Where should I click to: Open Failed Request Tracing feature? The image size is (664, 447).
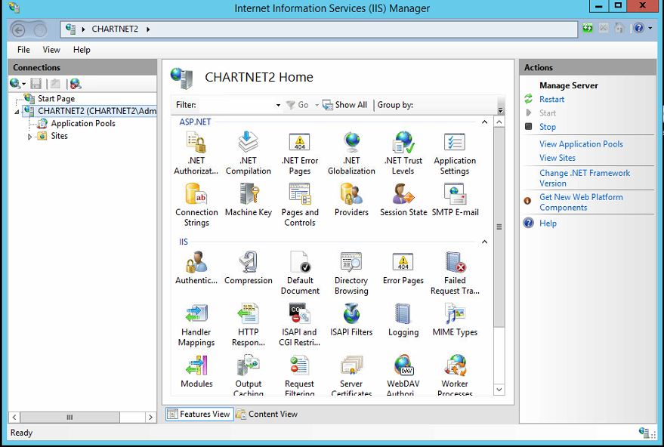455,273
